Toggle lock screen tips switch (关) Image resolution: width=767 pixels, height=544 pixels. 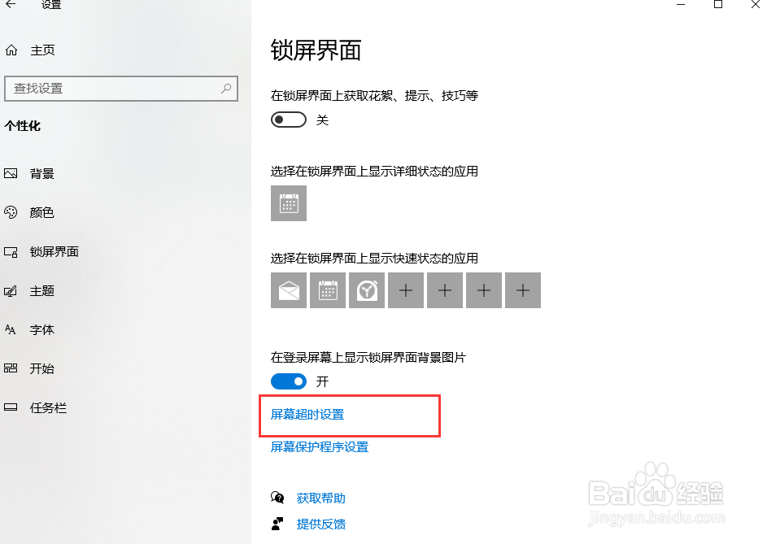pyautogui.click(x=289, y=120)
